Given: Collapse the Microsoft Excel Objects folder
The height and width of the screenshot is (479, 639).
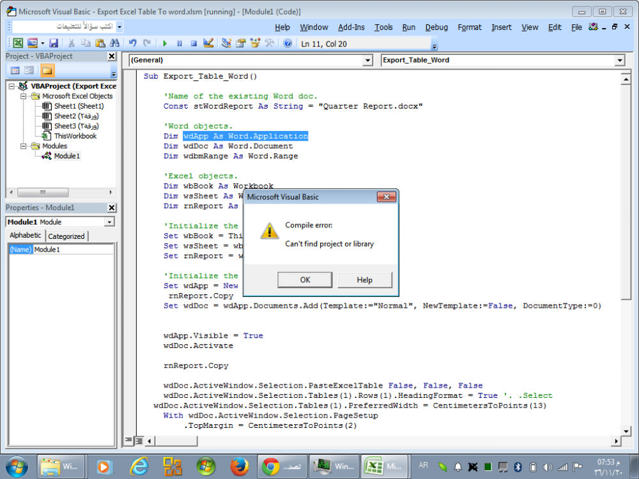Looking at the screenshot, I should [x=24, y=96].
